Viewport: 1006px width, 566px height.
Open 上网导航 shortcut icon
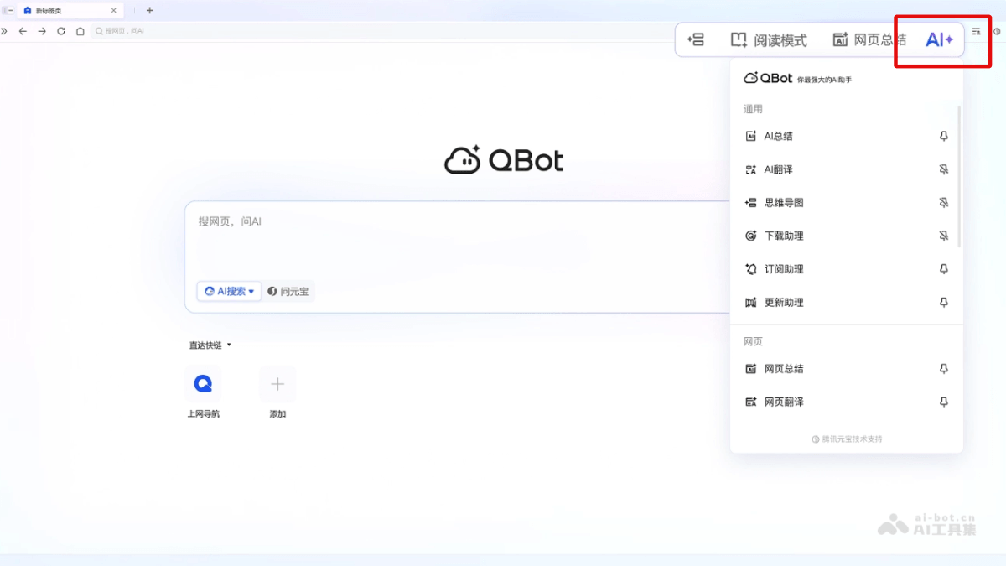(203, 384)
